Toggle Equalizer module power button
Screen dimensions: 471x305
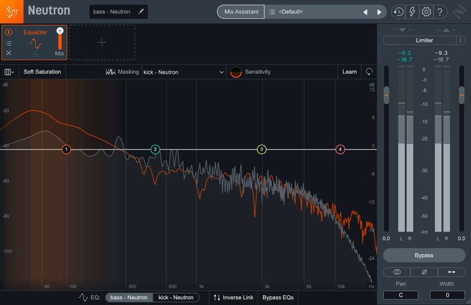click(9, 32)
